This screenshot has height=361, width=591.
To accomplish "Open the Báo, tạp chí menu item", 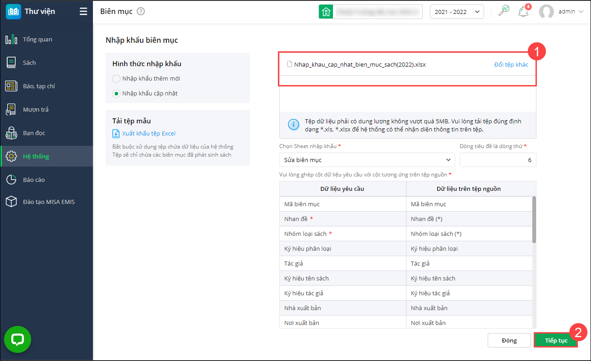I will pos(47,86).
